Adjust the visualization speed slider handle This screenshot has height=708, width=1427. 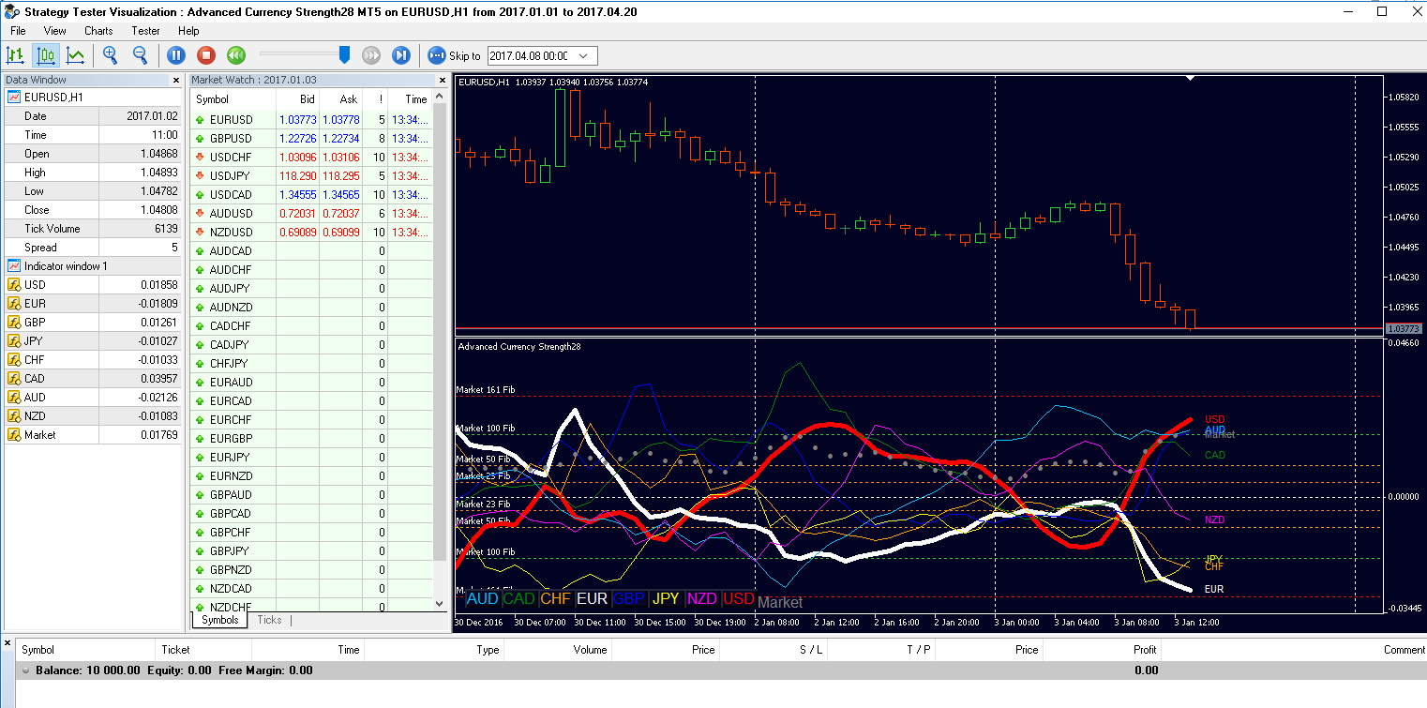coord(344,55)
